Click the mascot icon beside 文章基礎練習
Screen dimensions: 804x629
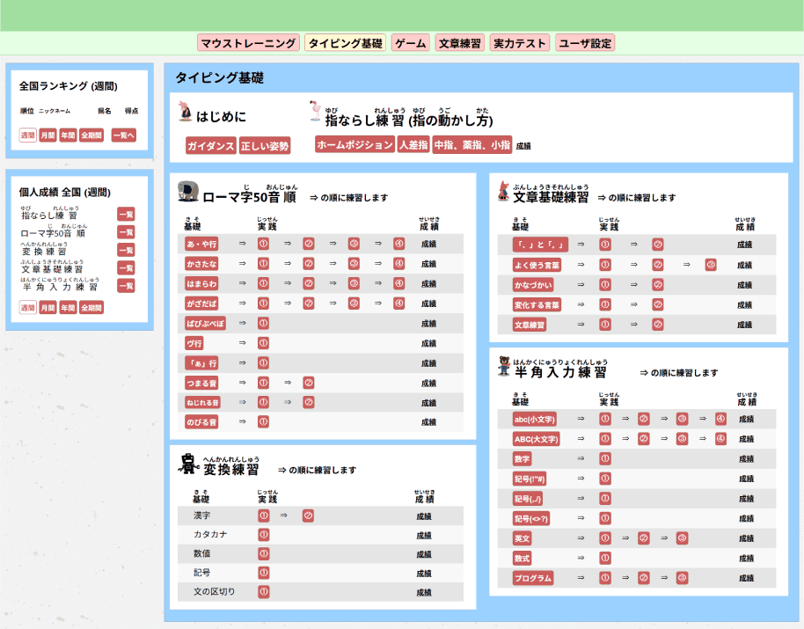(503, 190)
